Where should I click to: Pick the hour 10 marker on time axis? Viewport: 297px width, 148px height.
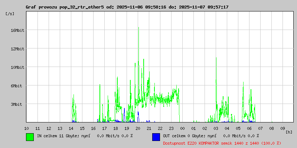pyautogui.click(x=26, y=128)
